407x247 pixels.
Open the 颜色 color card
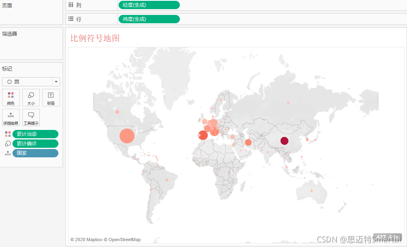tap(11, 98)
